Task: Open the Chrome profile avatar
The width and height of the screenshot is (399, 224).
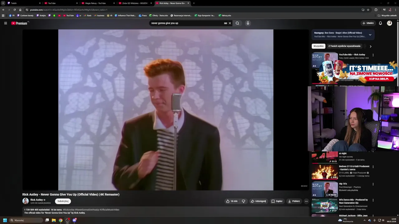Action: pyautogui.click(x=390, y=10)
